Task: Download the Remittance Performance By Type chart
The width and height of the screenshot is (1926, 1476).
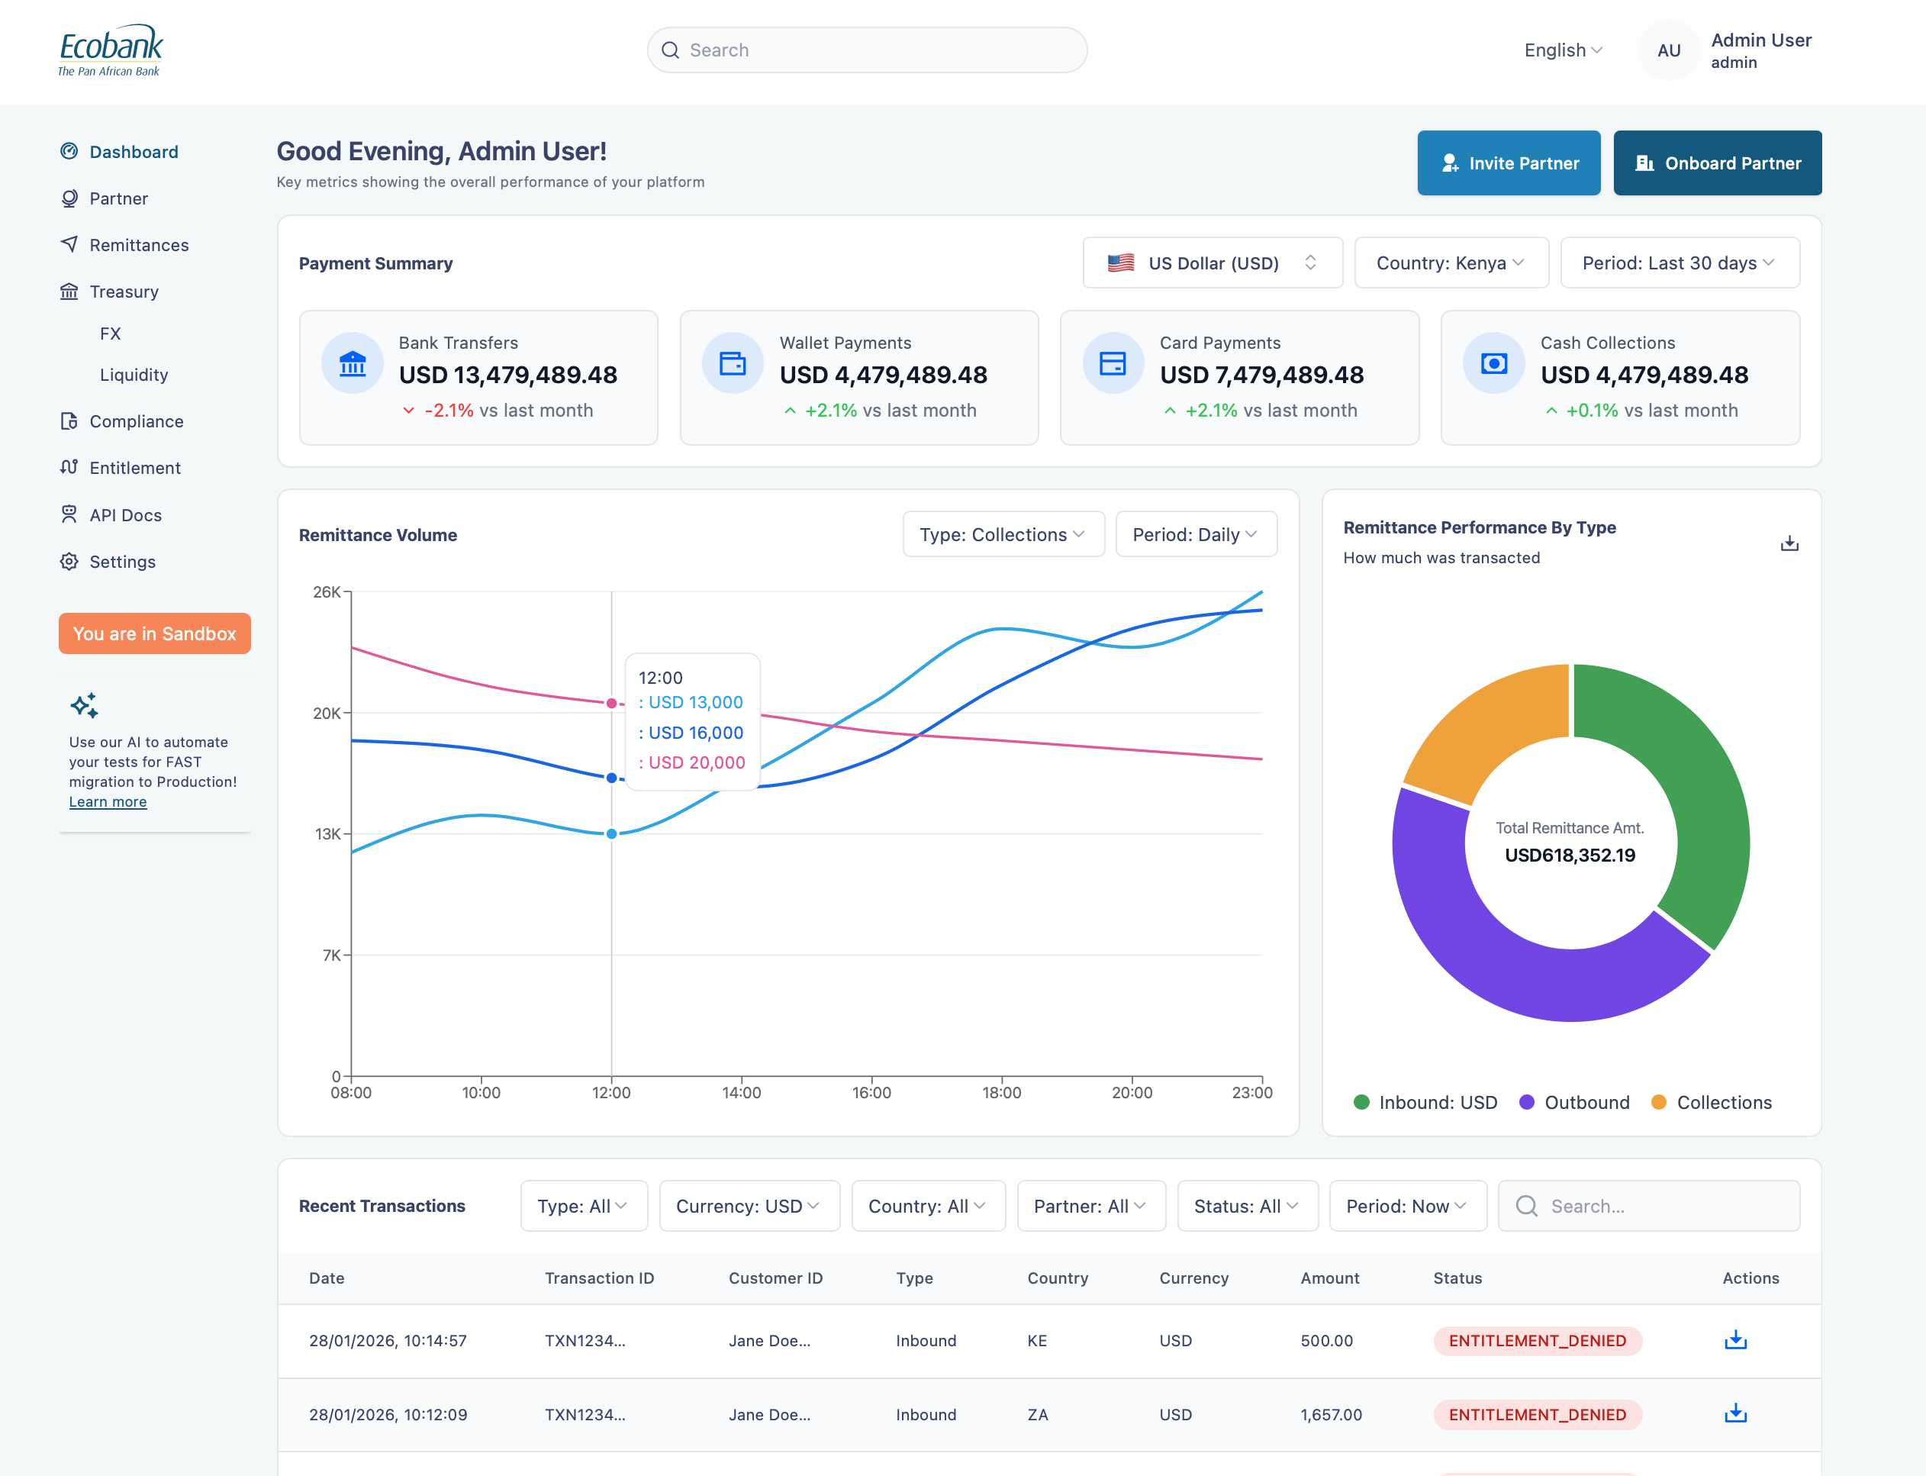Action: coord(1789,543)
